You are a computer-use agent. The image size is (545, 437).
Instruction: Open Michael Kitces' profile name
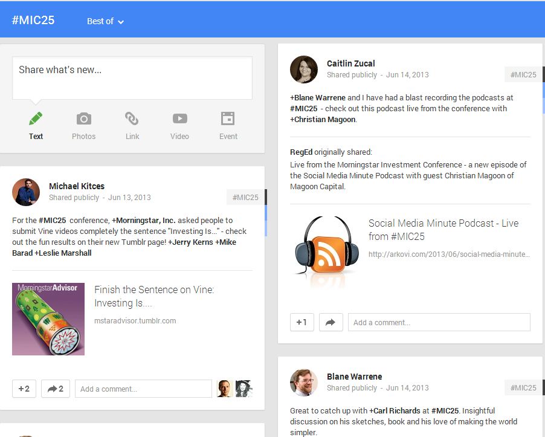(x=78, y=186)
